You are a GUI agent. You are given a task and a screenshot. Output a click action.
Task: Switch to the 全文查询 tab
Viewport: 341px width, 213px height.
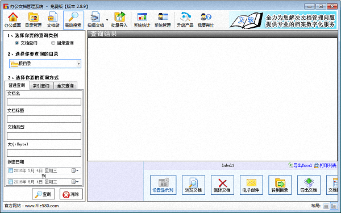[x=65, y=86]
